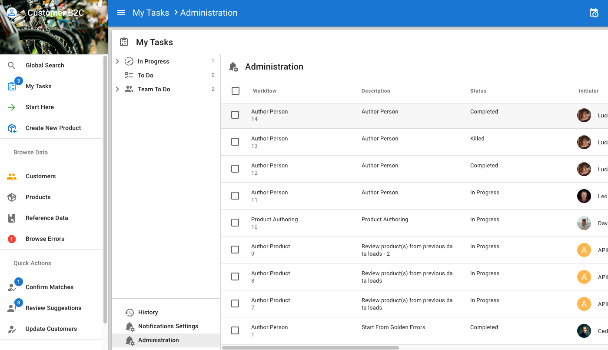Click the calendar clock icon in header
The image size is (608, 350).
594,13
